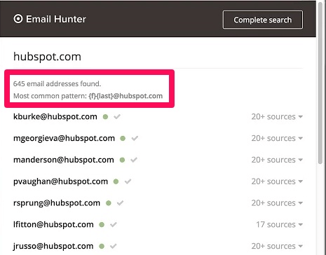Select the jrusso@hubspot.com email address

point(53,246)
